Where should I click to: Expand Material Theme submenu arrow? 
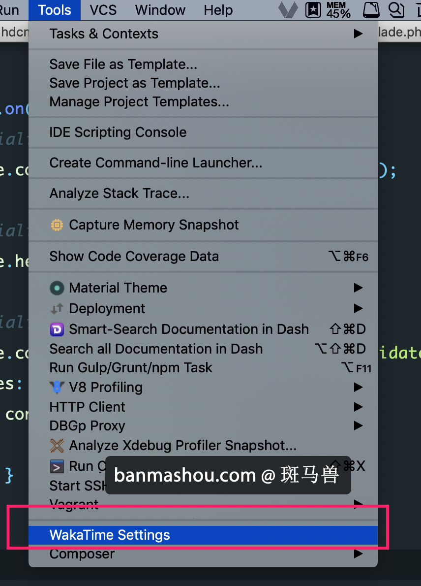[x=359, y=288]
